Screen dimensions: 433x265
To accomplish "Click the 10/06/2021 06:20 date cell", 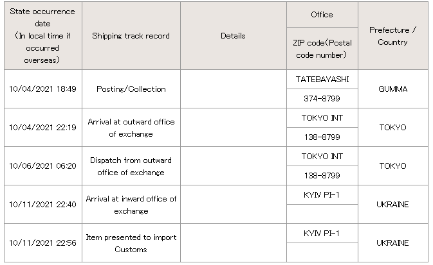I will point(43,166).
